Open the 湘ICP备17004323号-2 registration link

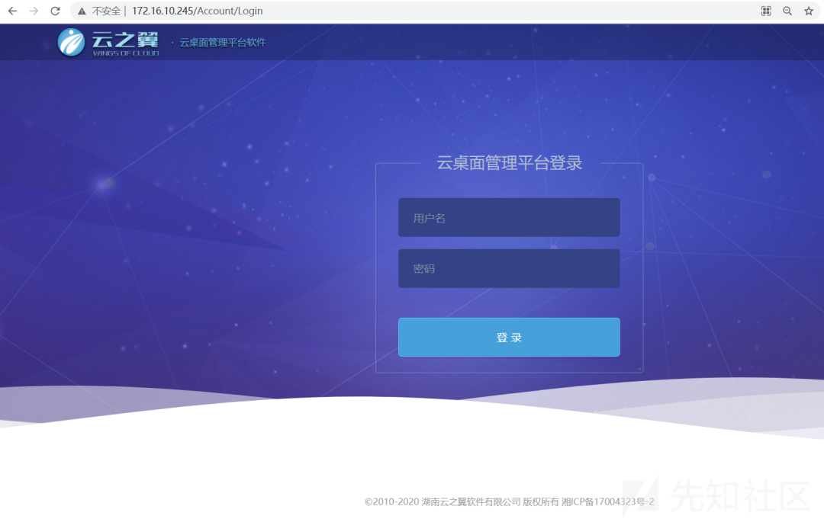point(607,501)
